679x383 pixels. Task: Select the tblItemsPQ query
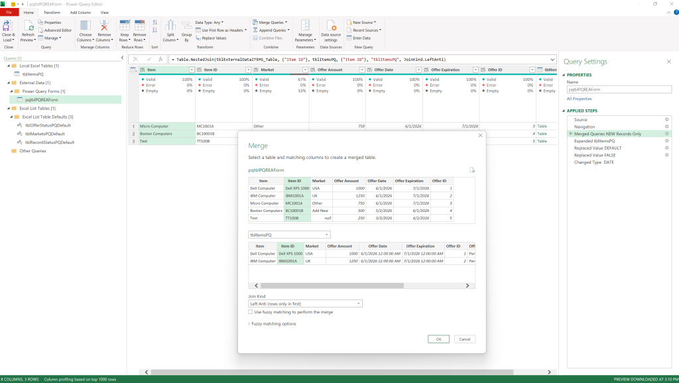tap(33, 74)
